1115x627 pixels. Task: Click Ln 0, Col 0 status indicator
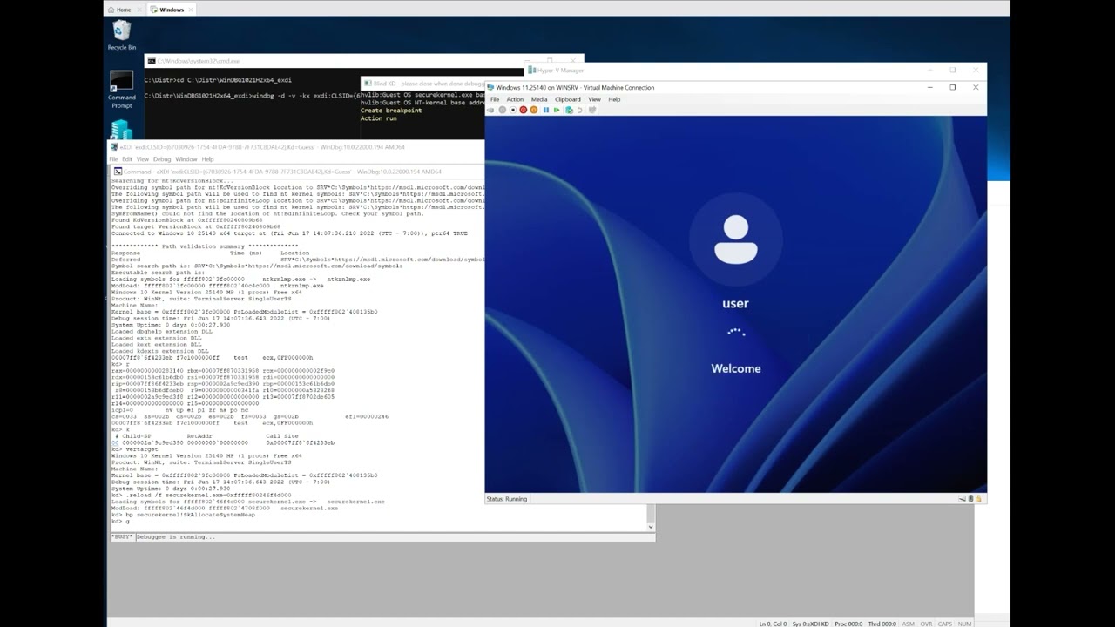tap(773, 624)
